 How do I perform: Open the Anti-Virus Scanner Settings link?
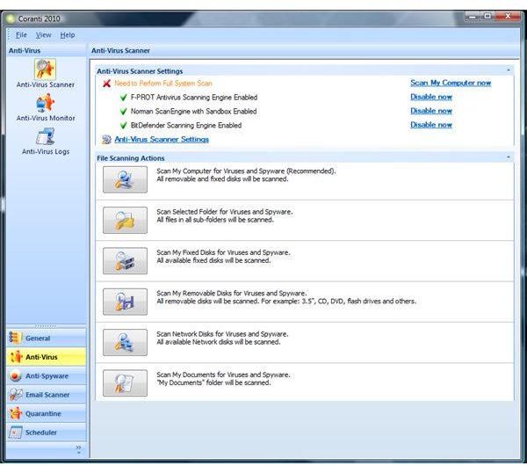point(162,139)
